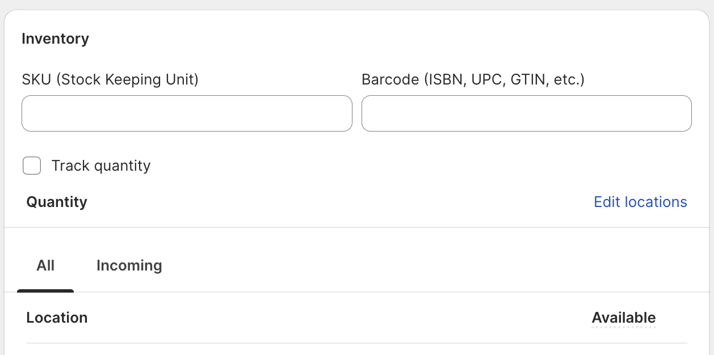This screenshot has height=355, width=714.
Task: Select the Location column header
Action: [x=57, y=318]
